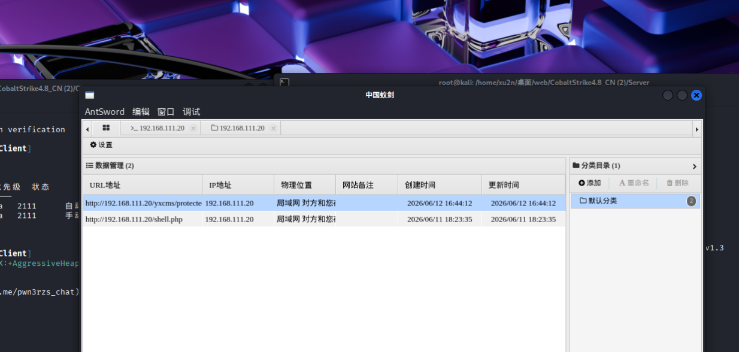
Task: Click the 中国蚁剑 window menu icon
Action: pos(89,95)
